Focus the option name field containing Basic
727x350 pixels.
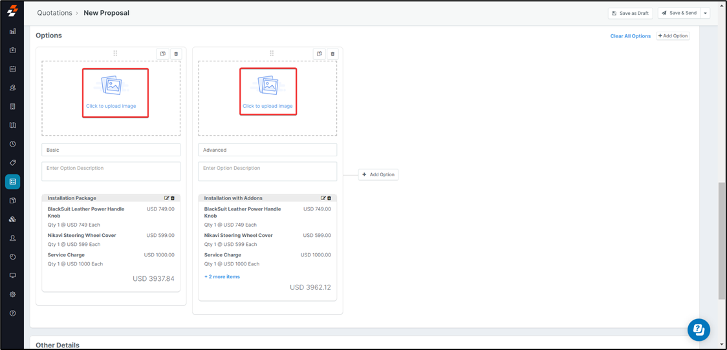coord(111,150)
